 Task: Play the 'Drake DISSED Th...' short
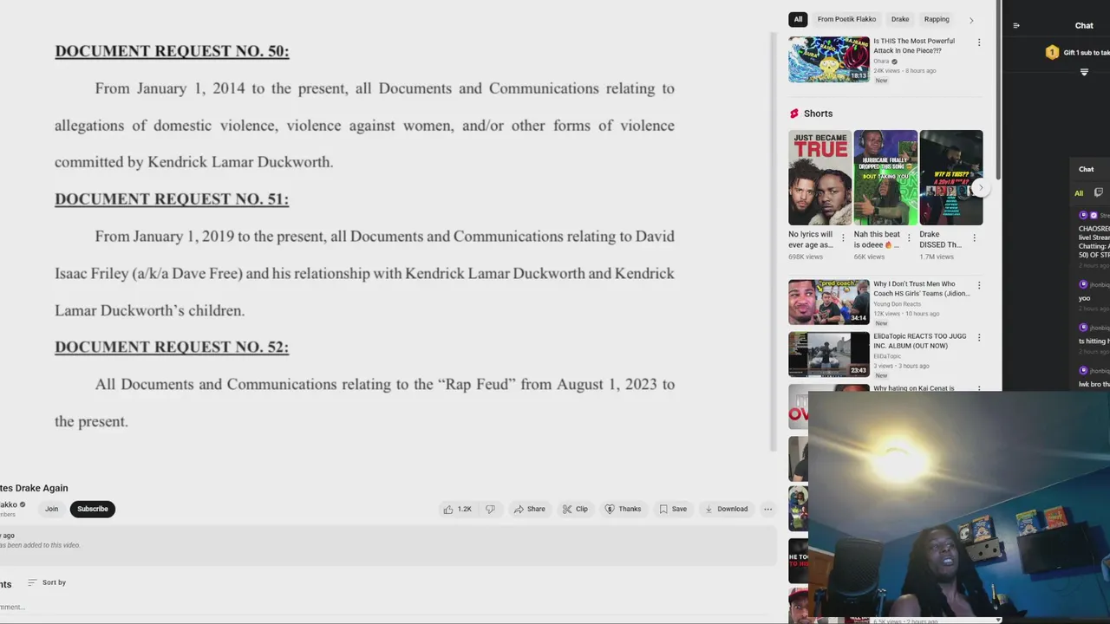(x=950, y=178)
